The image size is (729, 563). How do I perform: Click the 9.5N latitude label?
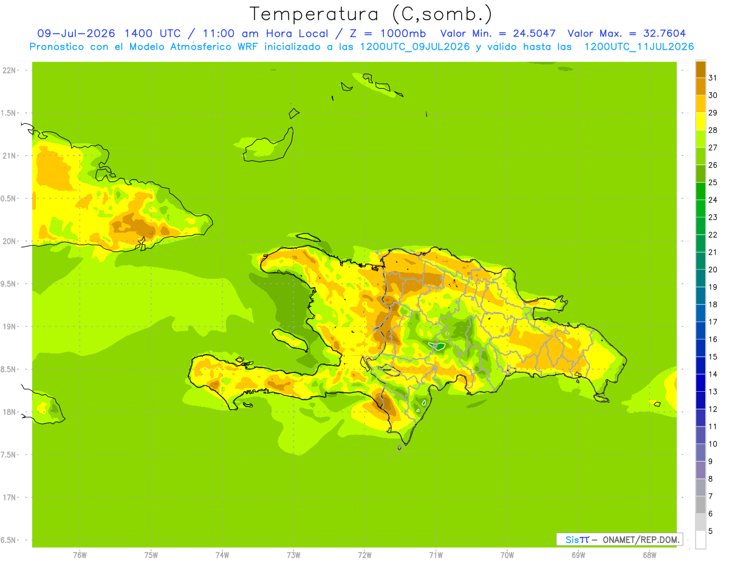(x=9, y=284)
